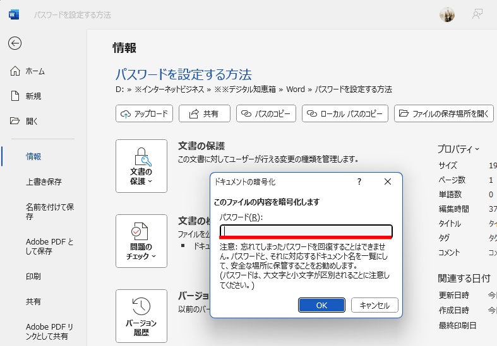
Task: Click the 文書の保護 section heading
Action: point(201,146)
